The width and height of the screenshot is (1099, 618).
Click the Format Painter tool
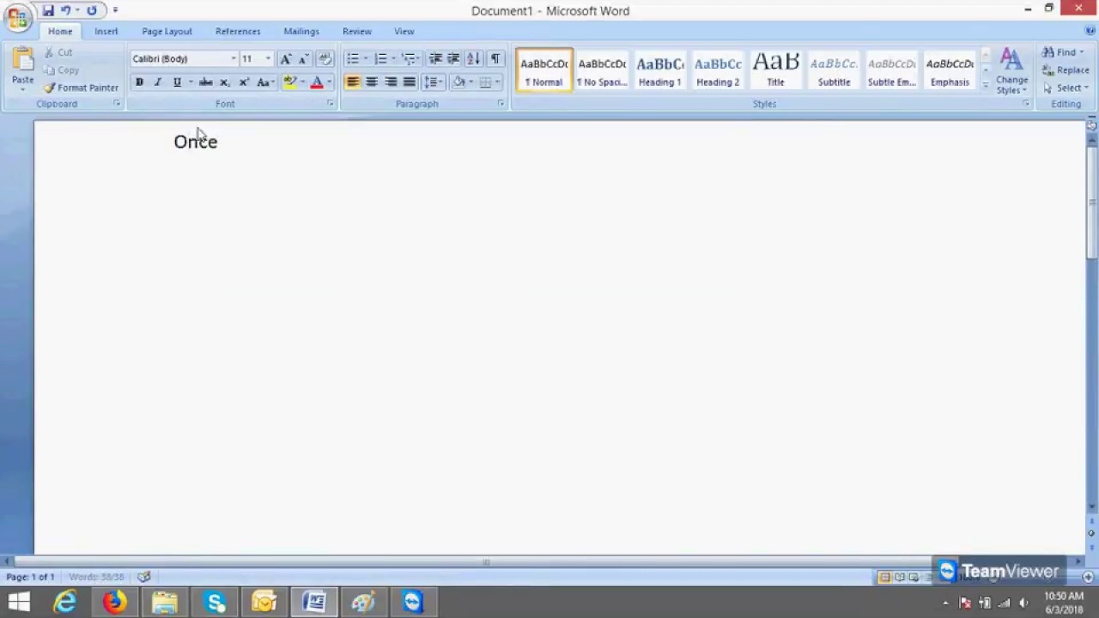81,88
